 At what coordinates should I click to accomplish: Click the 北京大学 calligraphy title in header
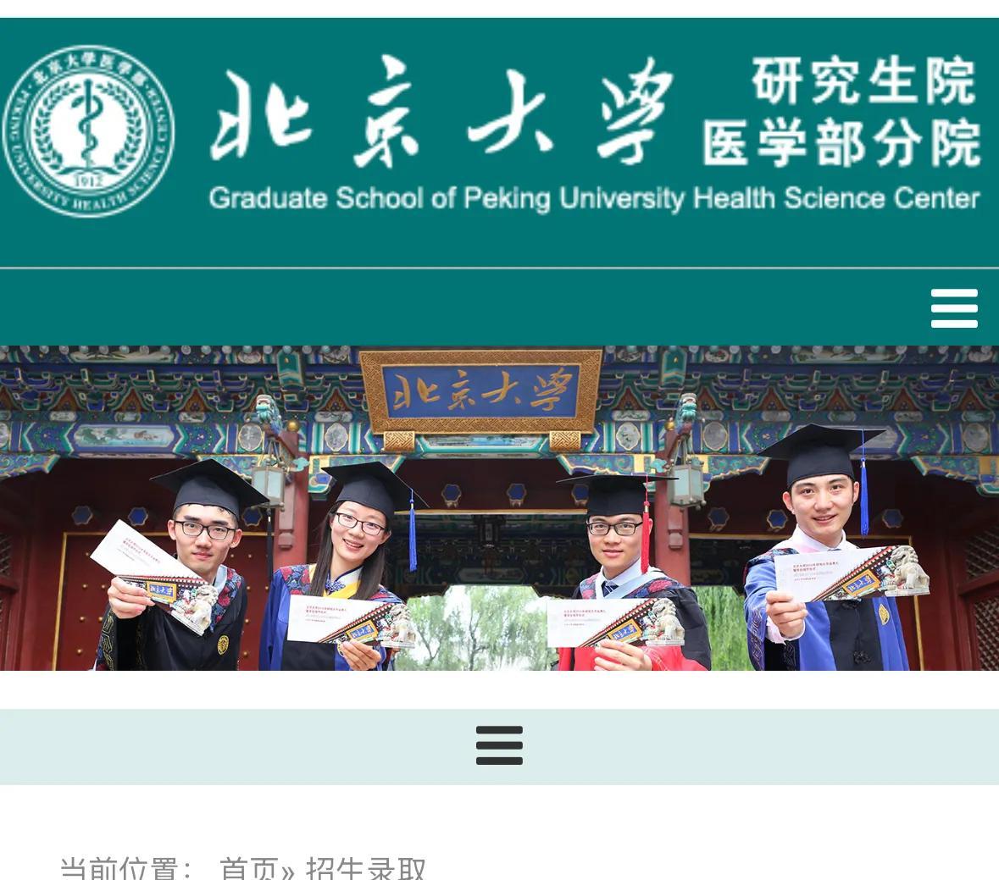coord(441,113)
